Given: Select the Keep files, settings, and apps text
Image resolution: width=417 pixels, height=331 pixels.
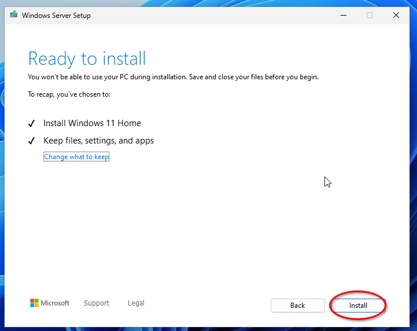Looking at the screenshot, I should click(x=99, y=141).
